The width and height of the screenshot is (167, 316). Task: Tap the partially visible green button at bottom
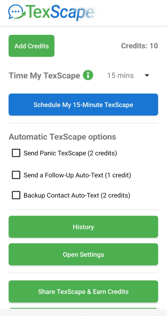click(83, 308)
